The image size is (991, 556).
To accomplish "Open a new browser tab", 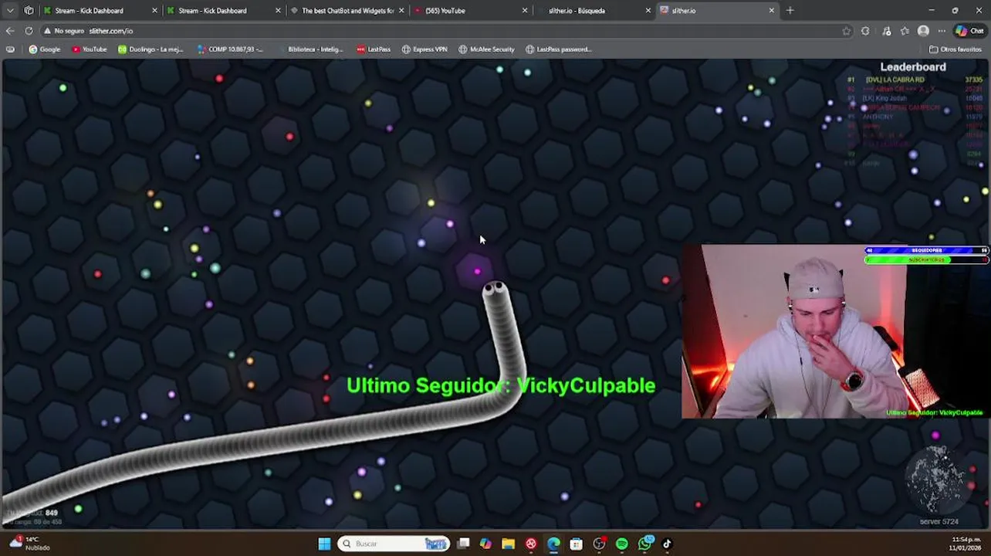I will point(790,11).
